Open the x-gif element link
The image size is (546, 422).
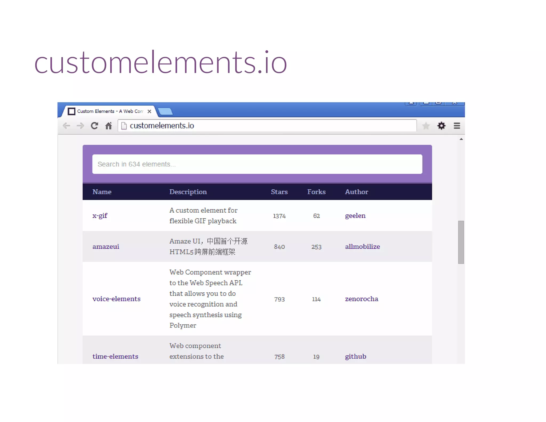100,216
